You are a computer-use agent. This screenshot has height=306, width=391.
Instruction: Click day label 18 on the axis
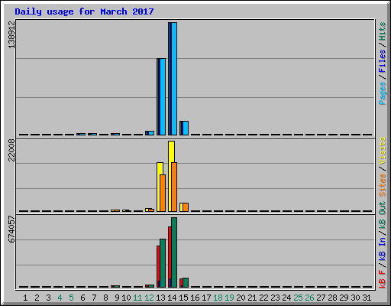218,298
